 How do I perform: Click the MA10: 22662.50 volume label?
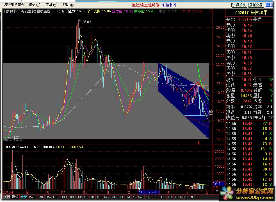point(70,147)
